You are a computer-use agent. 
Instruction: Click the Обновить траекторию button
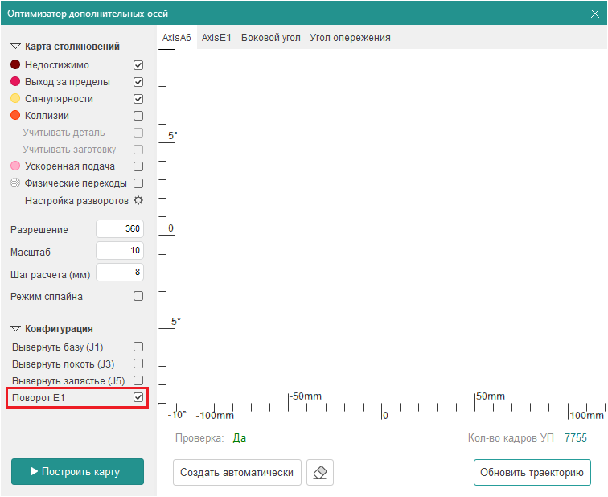[x=532, y=473]
